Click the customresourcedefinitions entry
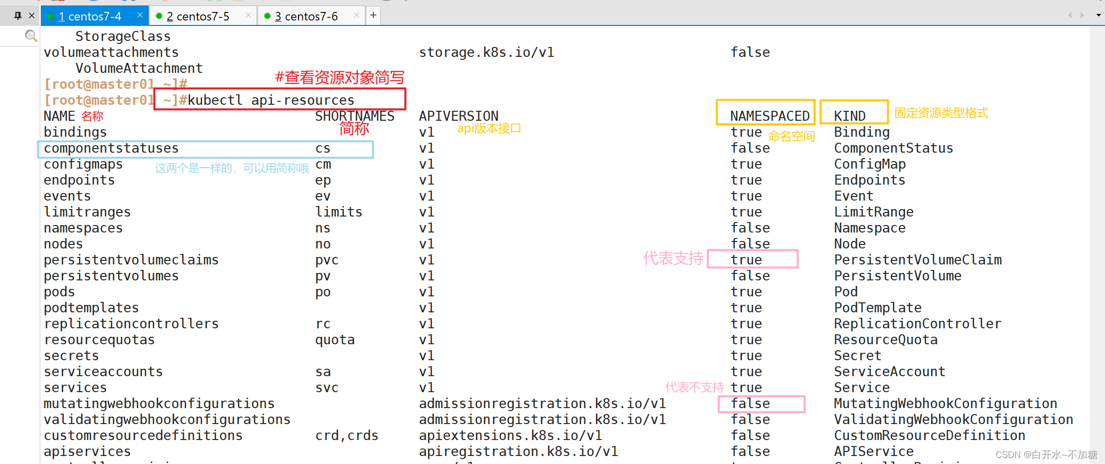Image resolution: width=1105 pixels, height=464 pixels. click(143, 436)
